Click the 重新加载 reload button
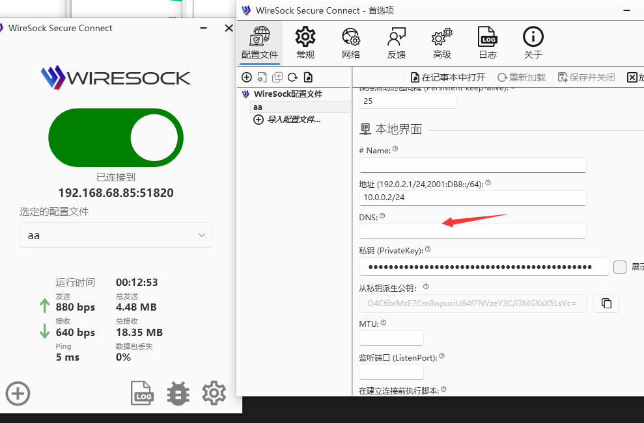The height and width of the screenshot is (423, 644). 522,77
